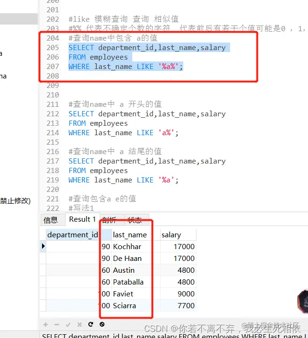Switch to the Result 1 tab
Viewport: 308px width, 338px height.
click(82, 219)
